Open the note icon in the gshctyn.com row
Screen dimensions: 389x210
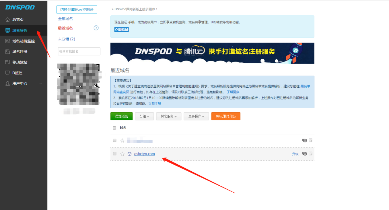[x=311, y=154]
